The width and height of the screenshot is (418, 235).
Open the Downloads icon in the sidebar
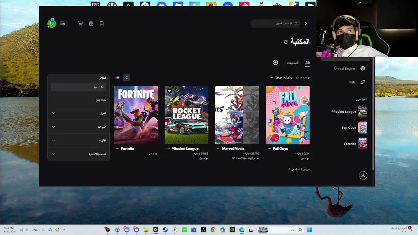pyautogui.click(x=363, y=175)
